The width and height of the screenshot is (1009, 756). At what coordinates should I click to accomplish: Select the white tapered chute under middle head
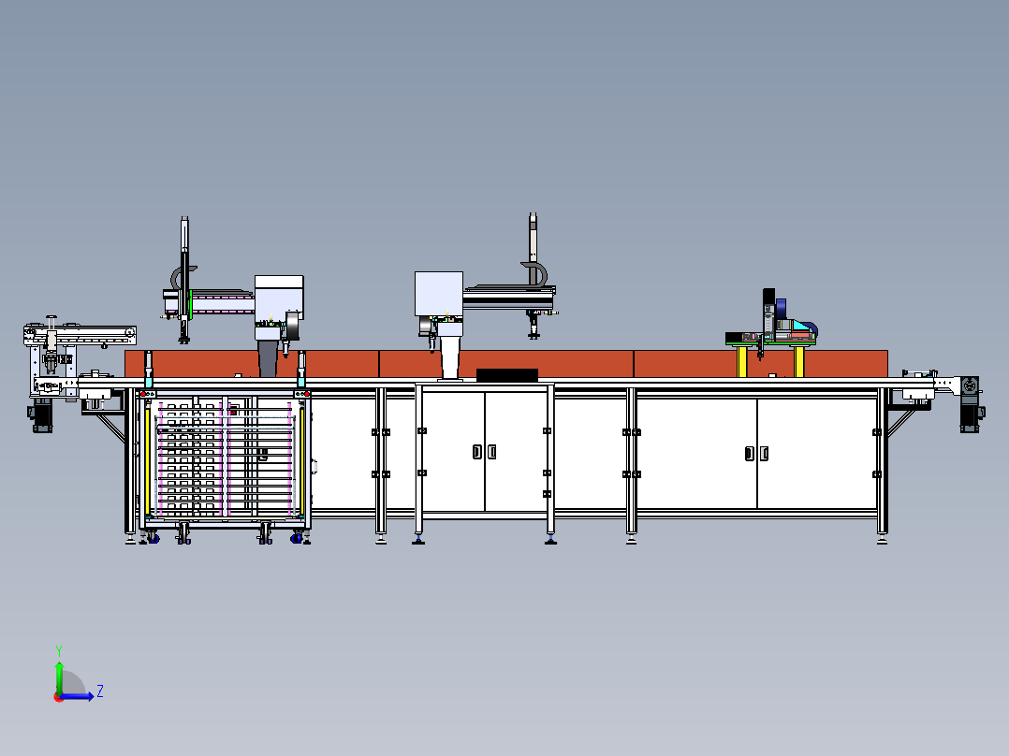(x=451, y=356)
